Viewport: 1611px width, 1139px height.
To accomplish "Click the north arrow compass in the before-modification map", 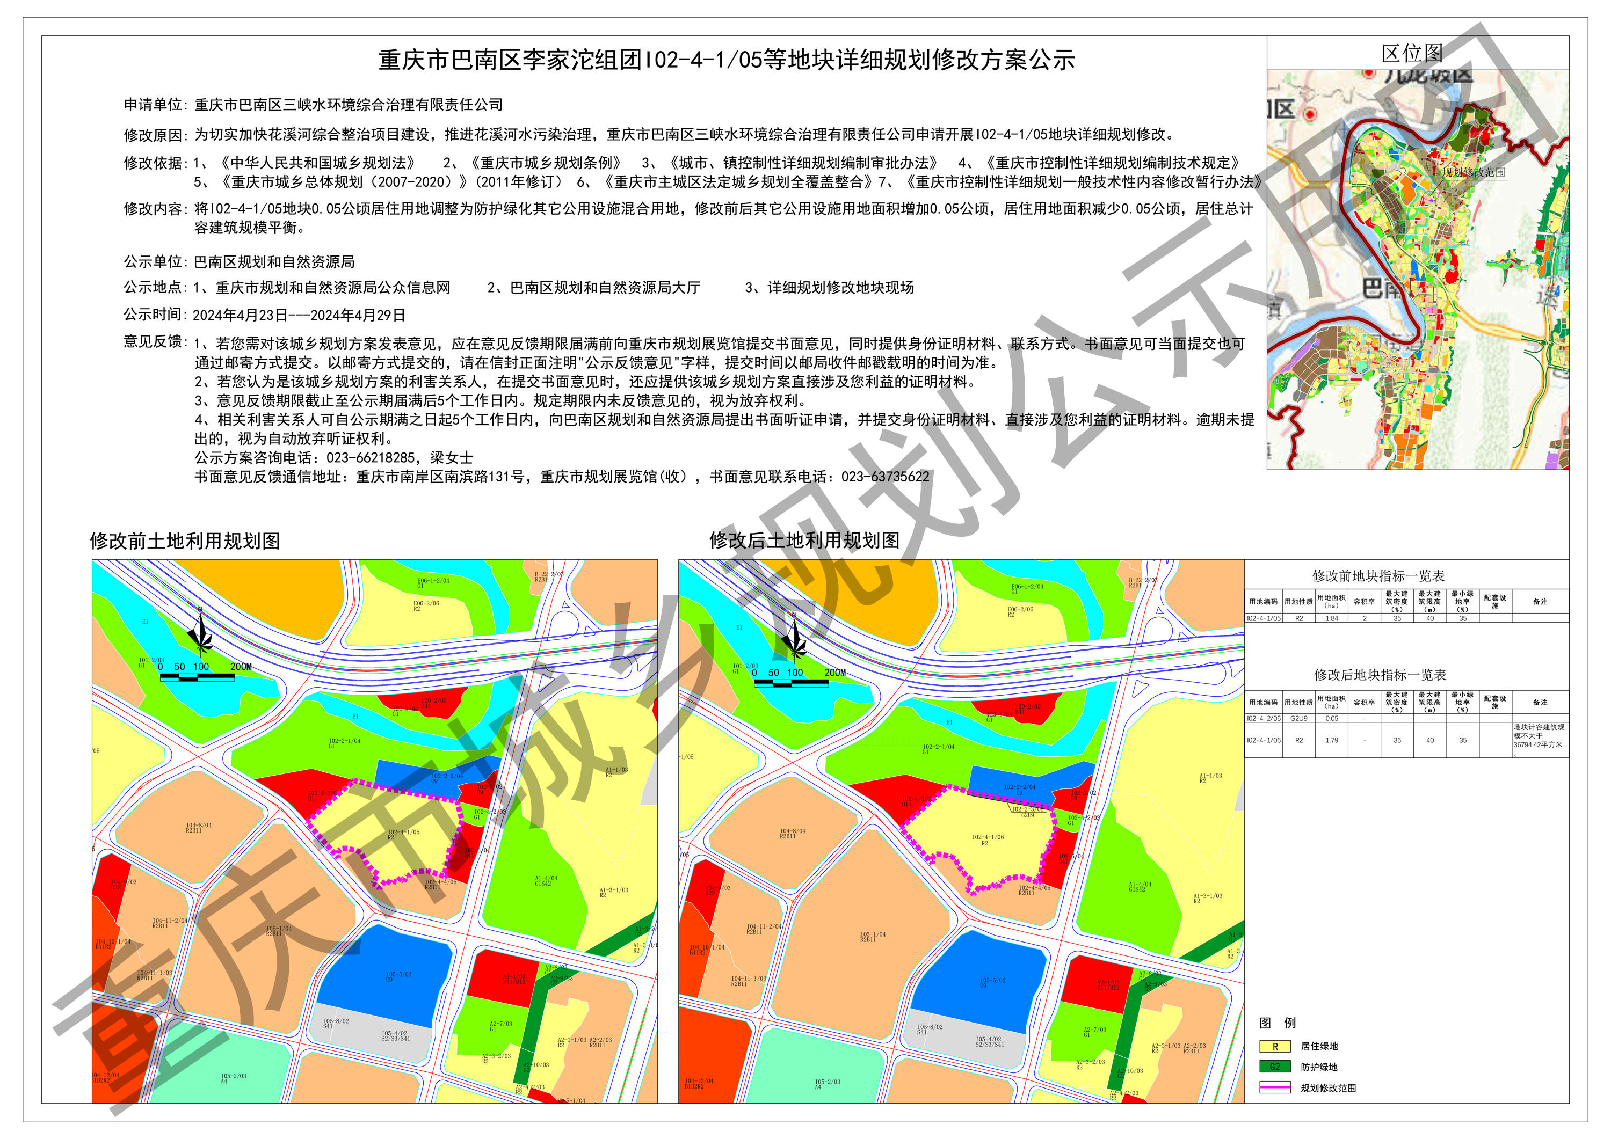I will pos(200,631).
